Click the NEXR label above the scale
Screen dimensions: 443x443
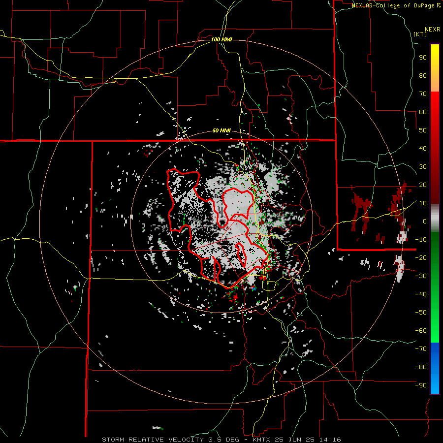[x=433, y=30]
